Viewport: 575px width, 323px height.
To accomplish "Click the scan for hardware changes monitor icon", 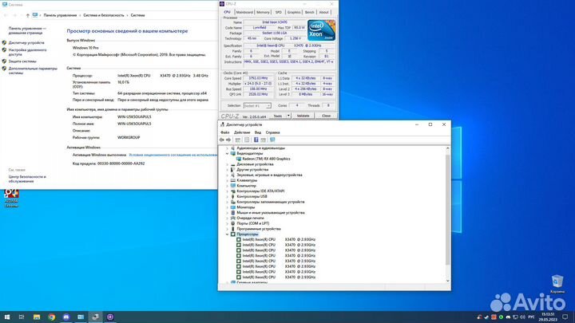I will pos(272,140).
